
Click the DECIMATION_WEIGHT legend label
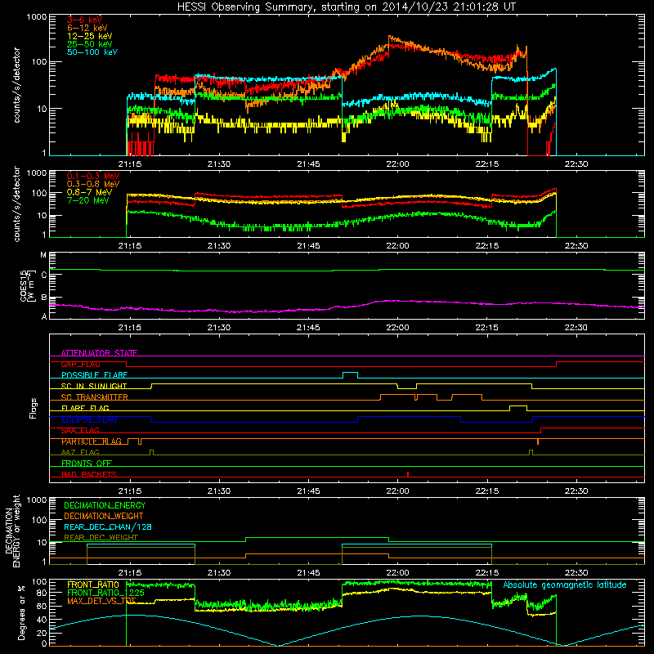click(x=104, y=517)
